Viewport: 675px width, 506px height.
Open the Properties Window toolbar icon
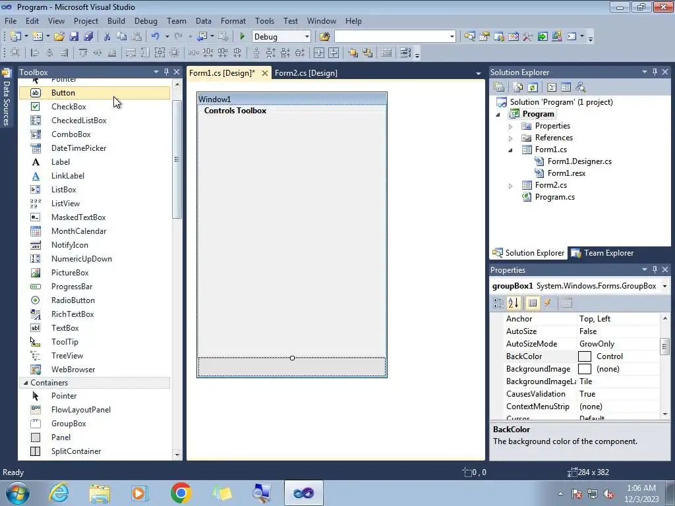484,37
